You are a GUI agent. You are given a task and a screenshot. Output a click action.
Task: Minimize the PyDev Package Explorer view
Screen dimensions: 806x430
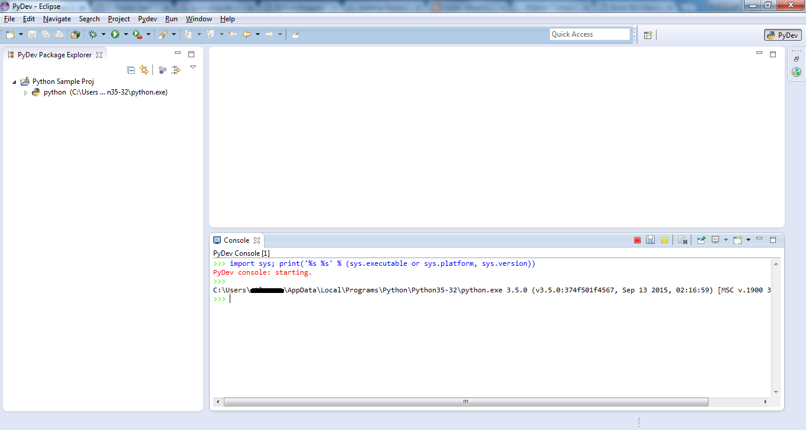(x=177, y=54)
